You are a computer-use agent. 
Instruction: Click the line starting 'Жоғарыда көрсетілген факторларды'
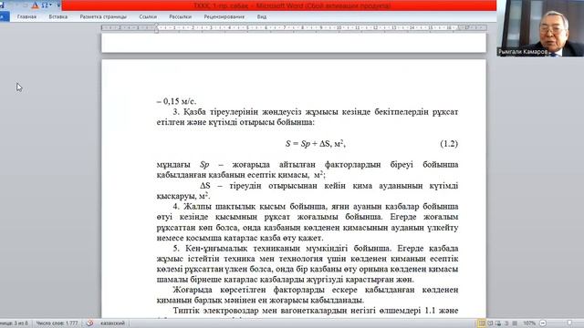tap(316, 290)
